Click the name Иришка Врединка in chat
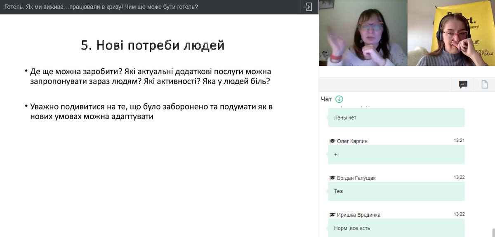Viewport: 495px width, 237px height. (x=358, y=215)
